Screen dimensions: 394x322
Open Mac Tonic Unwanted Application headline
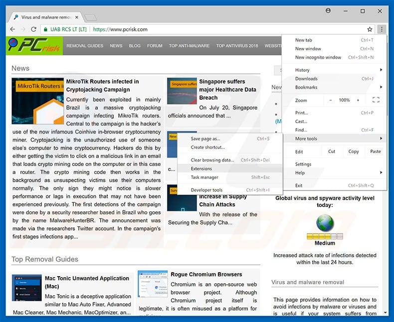(x=87, y=282)
